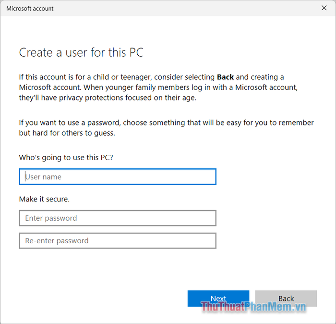Click the Next button
The image size is (336, 324).
point(218,299)
